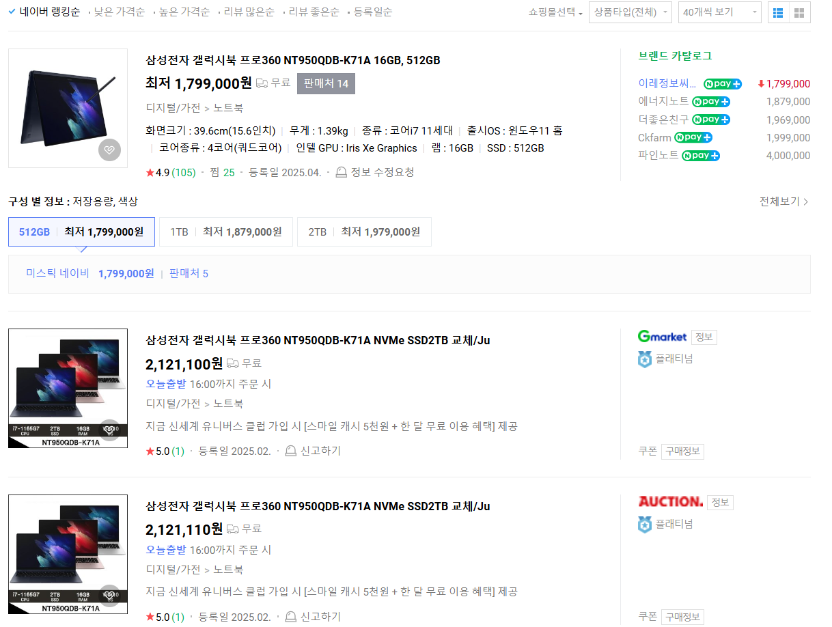Open 에너지노트 seller link
Image resolution: width=832 pixels, height=627 pixels.
click(x=663, y=101)
